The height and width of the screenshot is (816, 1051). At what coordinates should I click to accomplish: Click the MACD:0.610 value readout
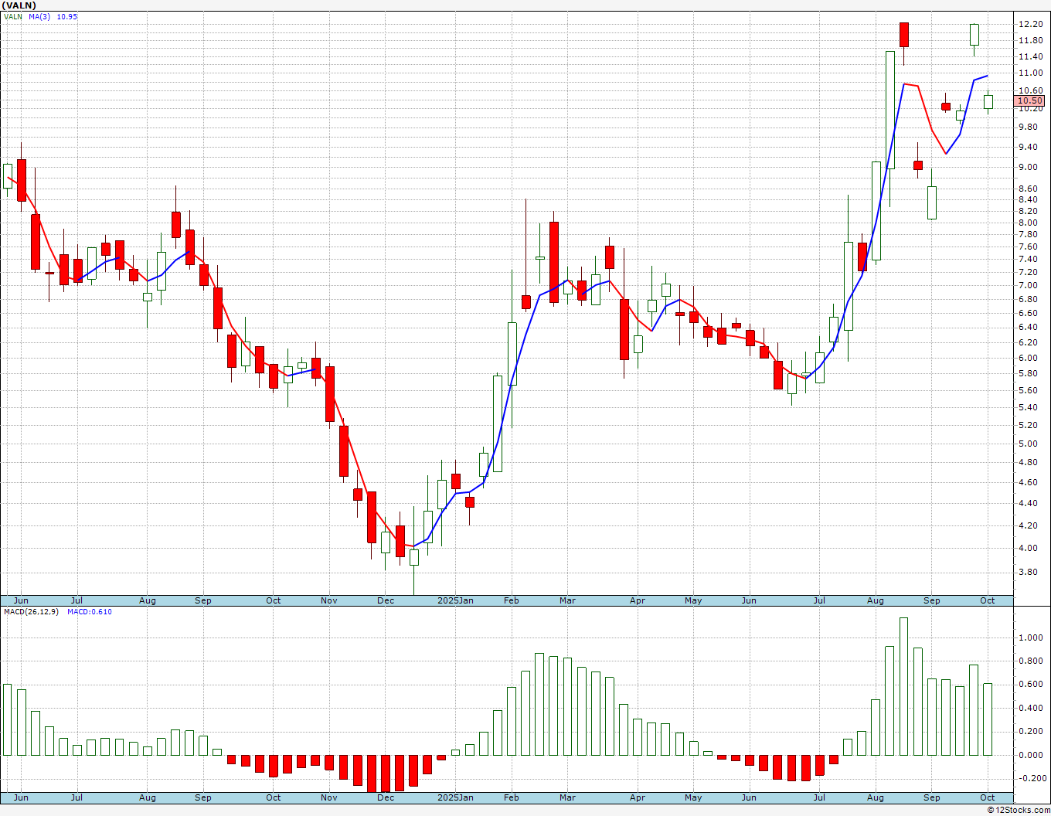89,612
